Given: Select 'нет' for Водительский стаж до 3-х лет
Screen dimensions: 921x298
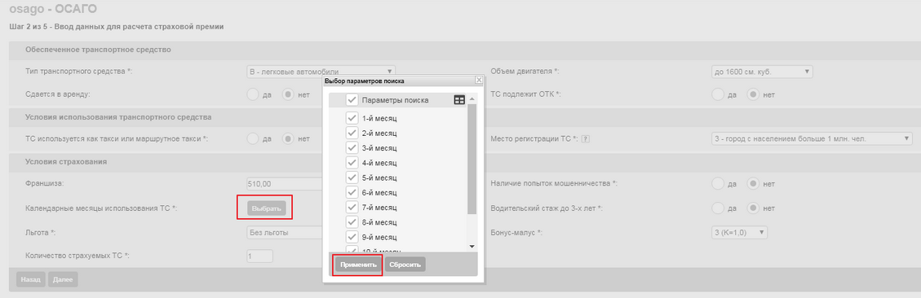Looking at the screenshot, I should pos(752,208).
